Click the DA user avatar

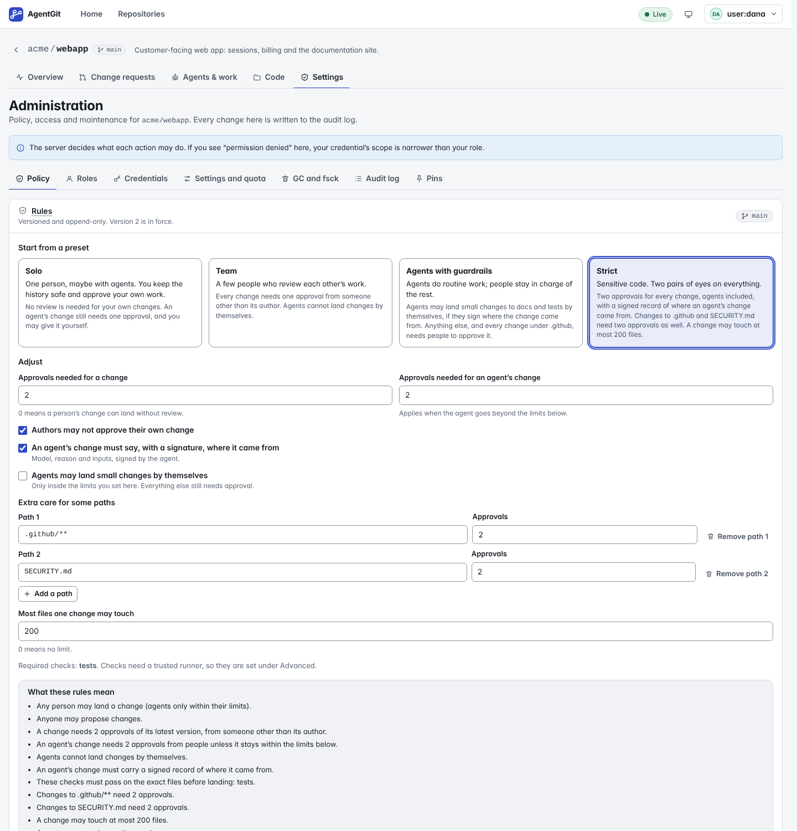point(716,14)
